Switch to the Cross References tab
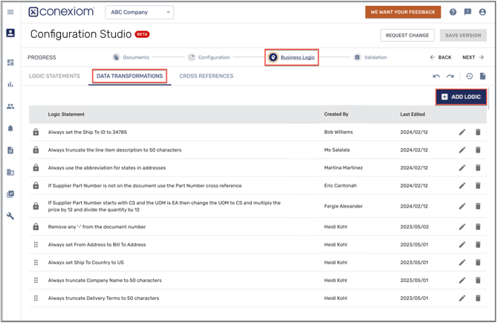The height and width of the screenshot is (323, 498). [x=206, y=76]
